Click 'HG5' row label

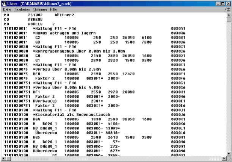[x=36, y=137]
